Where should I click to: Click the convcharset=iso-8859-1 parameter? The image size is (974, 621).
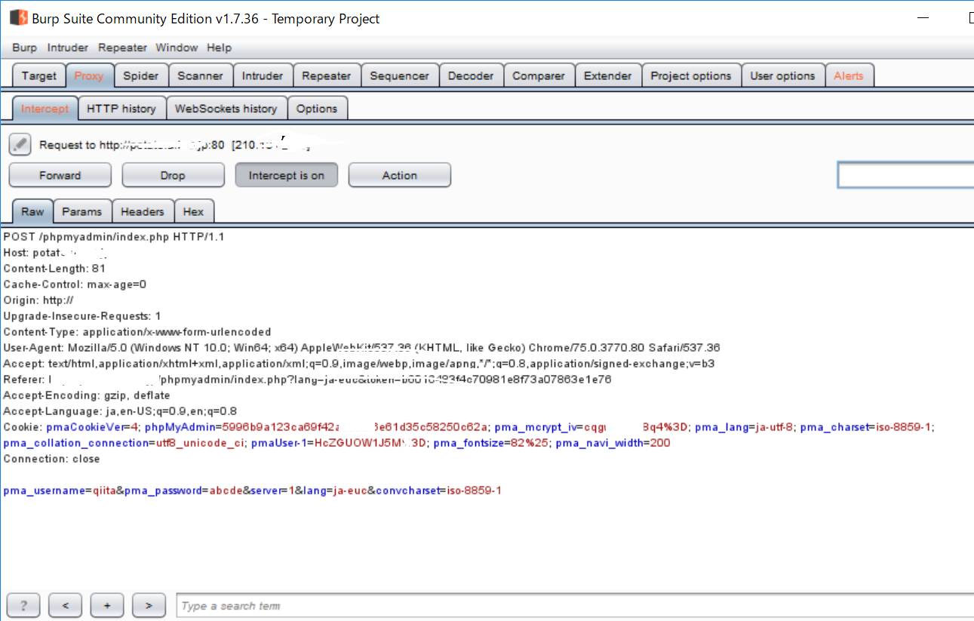[438, 490]
